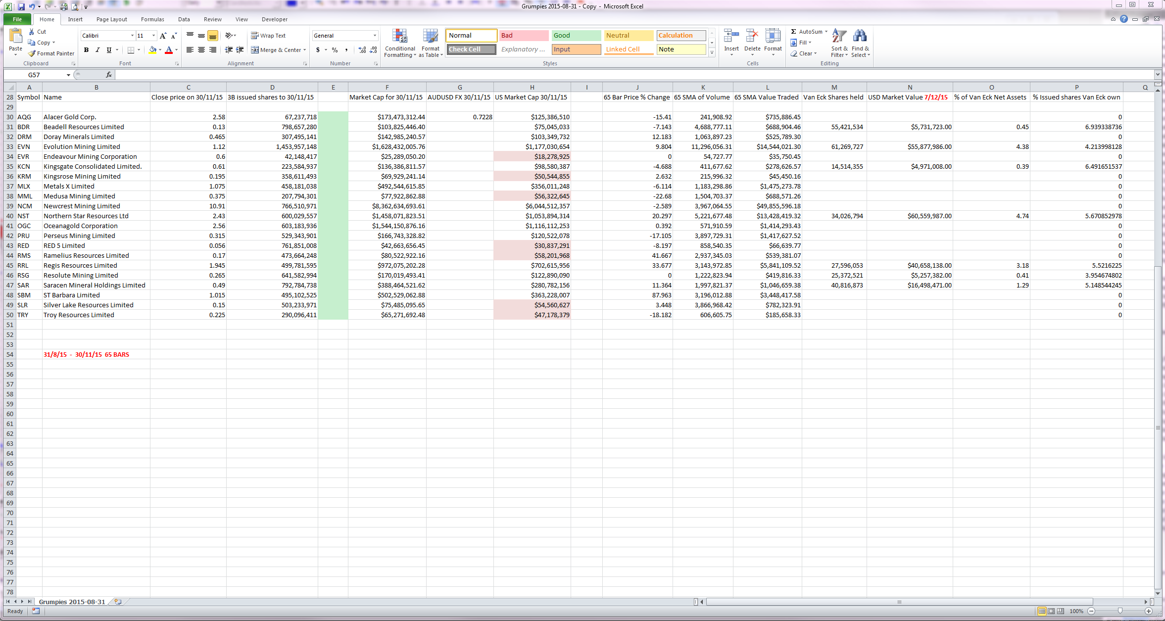Screen dimensions: 1165x621
Task: Apply the yellow fill color bucket
Action: point(152,50)
